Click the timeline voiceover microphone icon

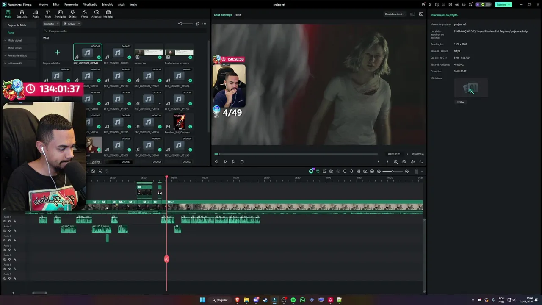pos(351,171)
